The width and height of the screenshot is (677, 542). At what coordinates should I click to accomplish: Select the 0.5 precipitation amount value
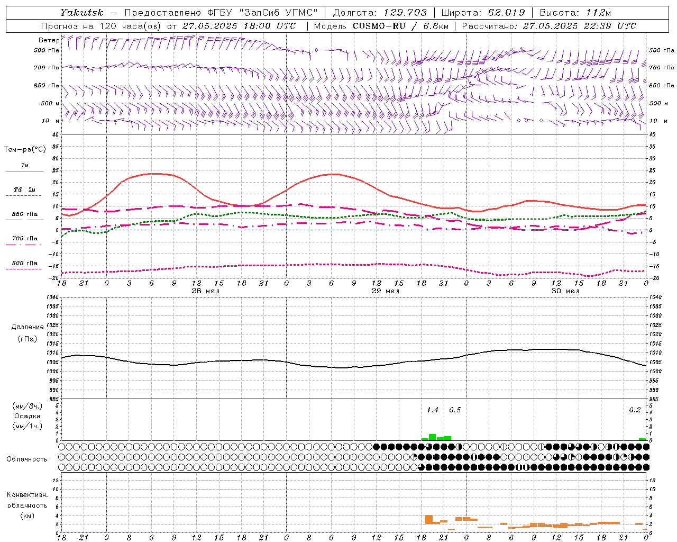coord(455,410)
